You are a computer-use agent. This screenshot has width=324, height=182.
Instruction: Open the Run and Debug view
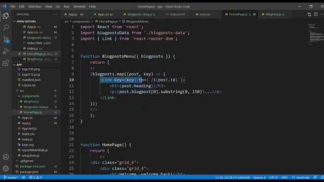click(x=6, y=51)
